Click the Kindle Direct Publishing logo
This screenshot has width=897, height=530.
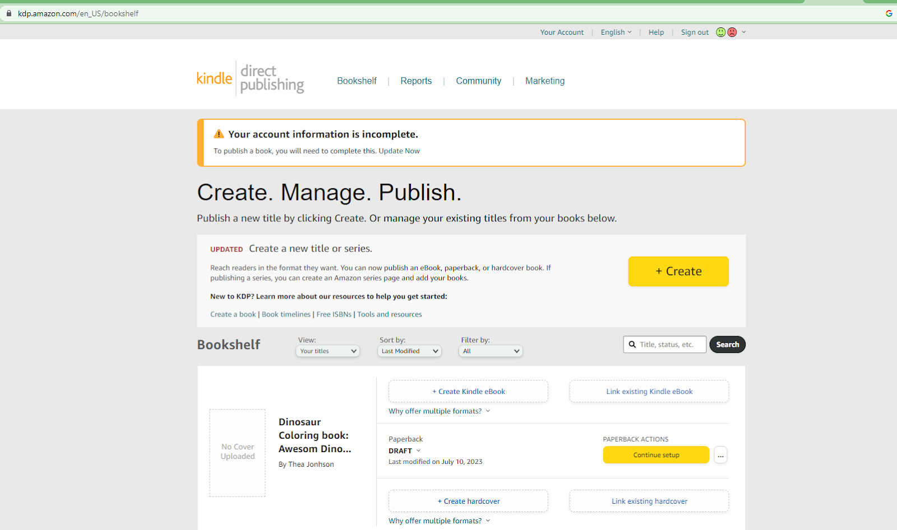point(250,78)
